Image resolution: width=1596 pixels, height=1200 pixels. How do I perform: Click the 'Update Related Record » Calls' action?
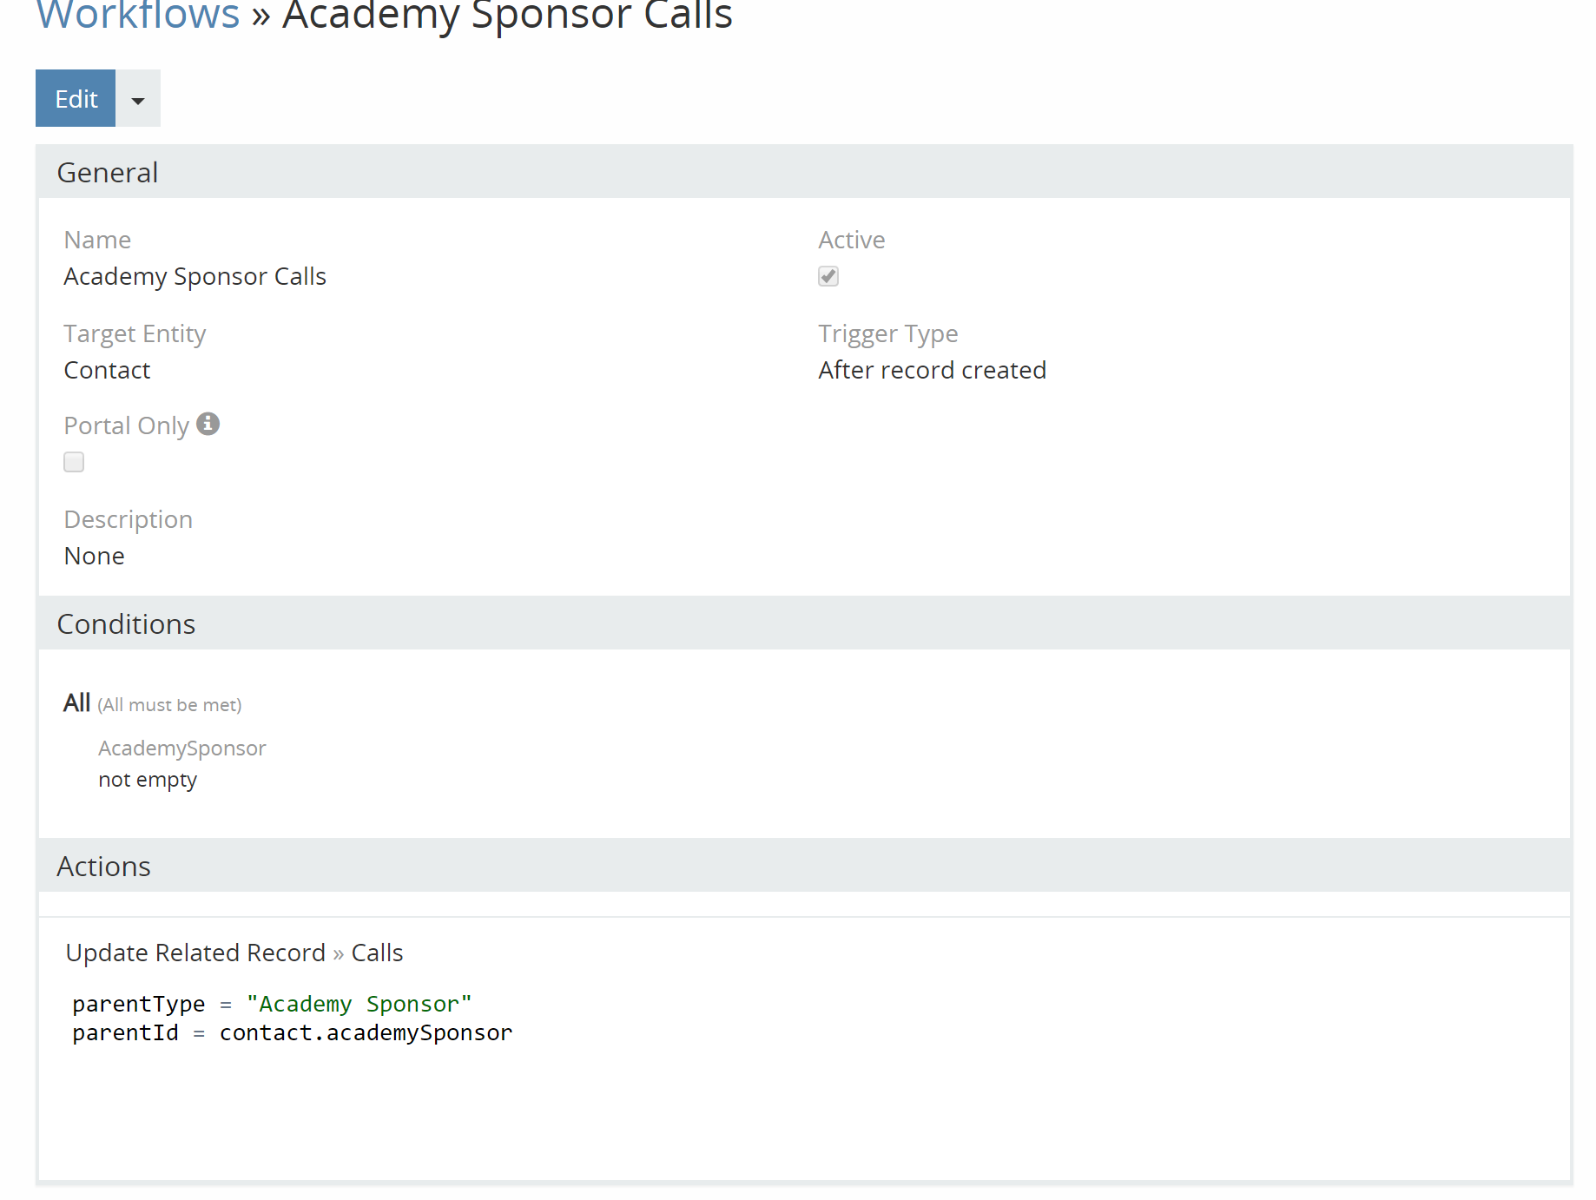[234, 953]
